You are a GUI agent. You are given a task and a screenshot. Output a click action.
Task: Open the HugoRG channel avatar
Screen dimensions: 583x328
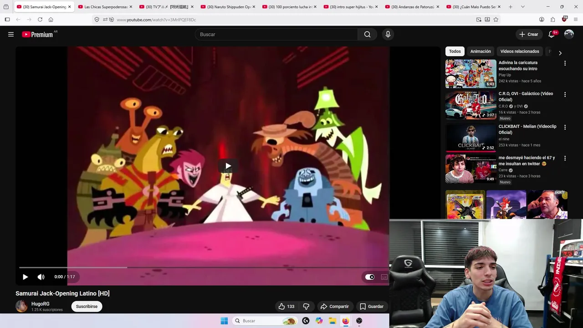pyautogui.click(x=21, y=306)
